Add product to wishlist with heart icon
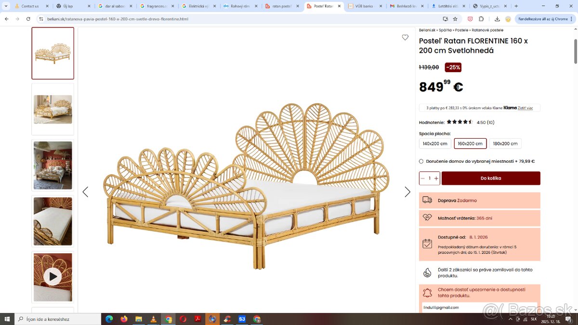Image resolution: width=578 pixels, height=325 pixels. tap(405, 38)
